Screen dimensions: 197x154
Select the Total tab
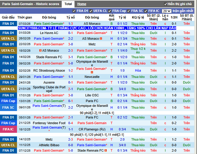tap(68, 4)
